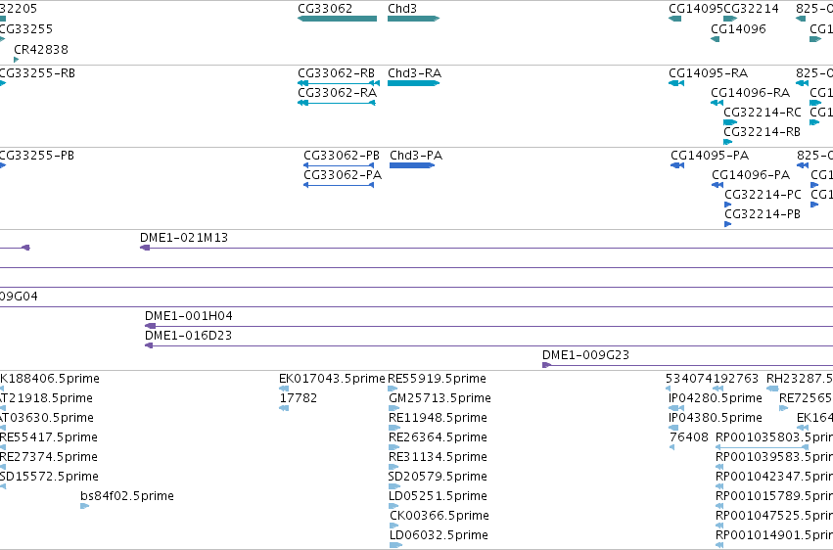Image resolution: width=833 pixels, height=550 pixels.
Task: Select the CG32214-PC protein arrow
Action: [x=728, y=205]
